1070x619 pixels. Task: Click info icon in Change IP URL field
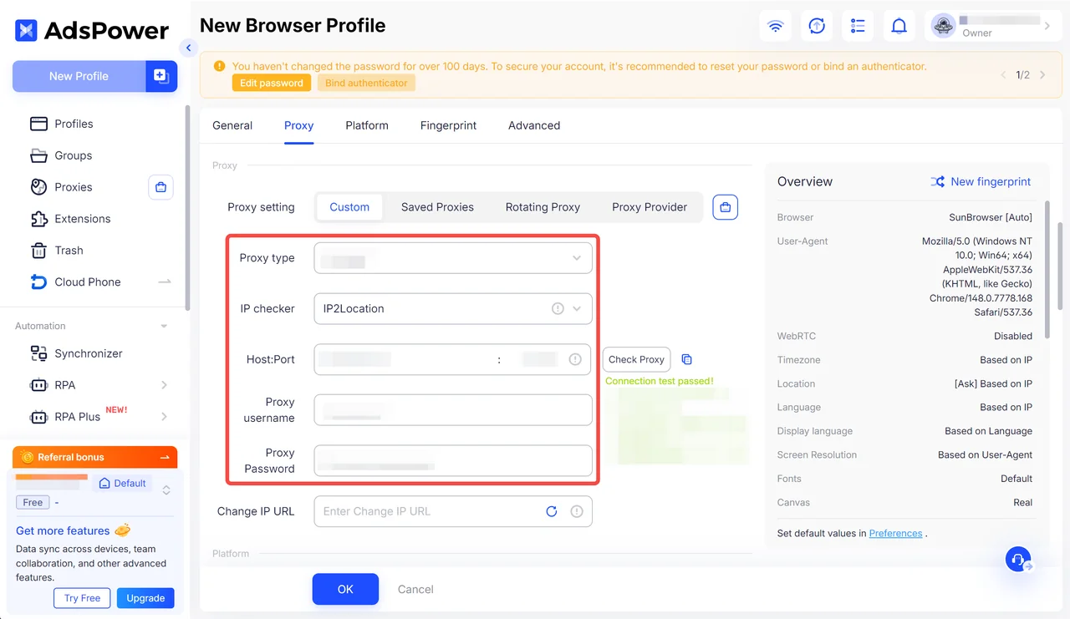[577, 511]
